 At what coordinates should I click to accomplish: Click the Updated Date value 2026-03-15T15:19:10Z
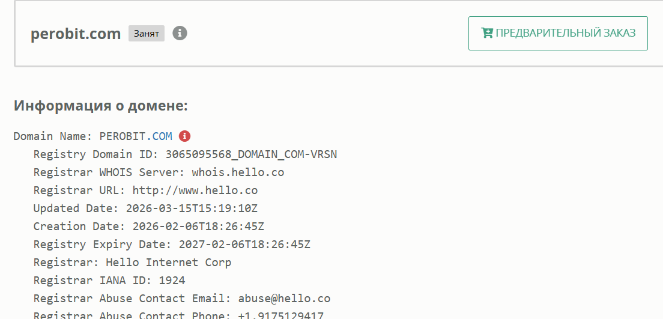pos(192,208)
